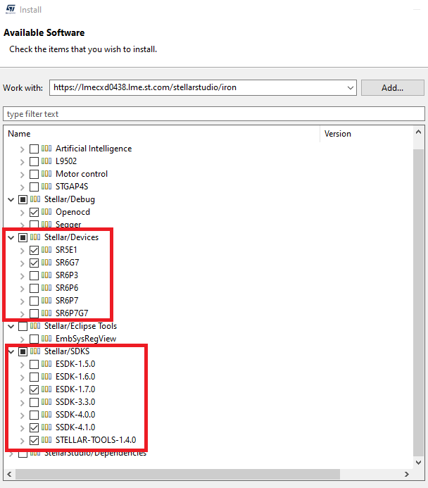The image size is (428, 488).
Task: Uncheck the Openocd checkbox
Action: click(34, 212)
